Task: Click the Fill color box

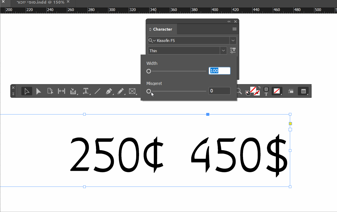Action: pyautogui.click(x=253, y=90)
